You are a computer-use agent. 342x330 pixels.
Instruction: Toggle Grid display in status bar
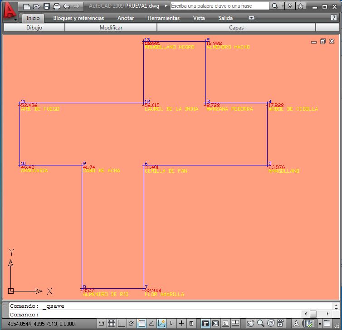click(112, 324)
